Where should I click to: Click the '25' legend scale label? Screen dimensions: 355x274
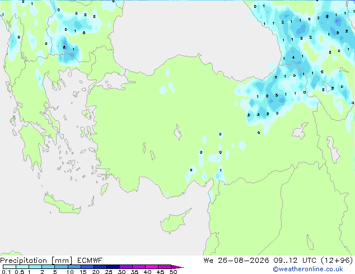click(x=109, y=272)
